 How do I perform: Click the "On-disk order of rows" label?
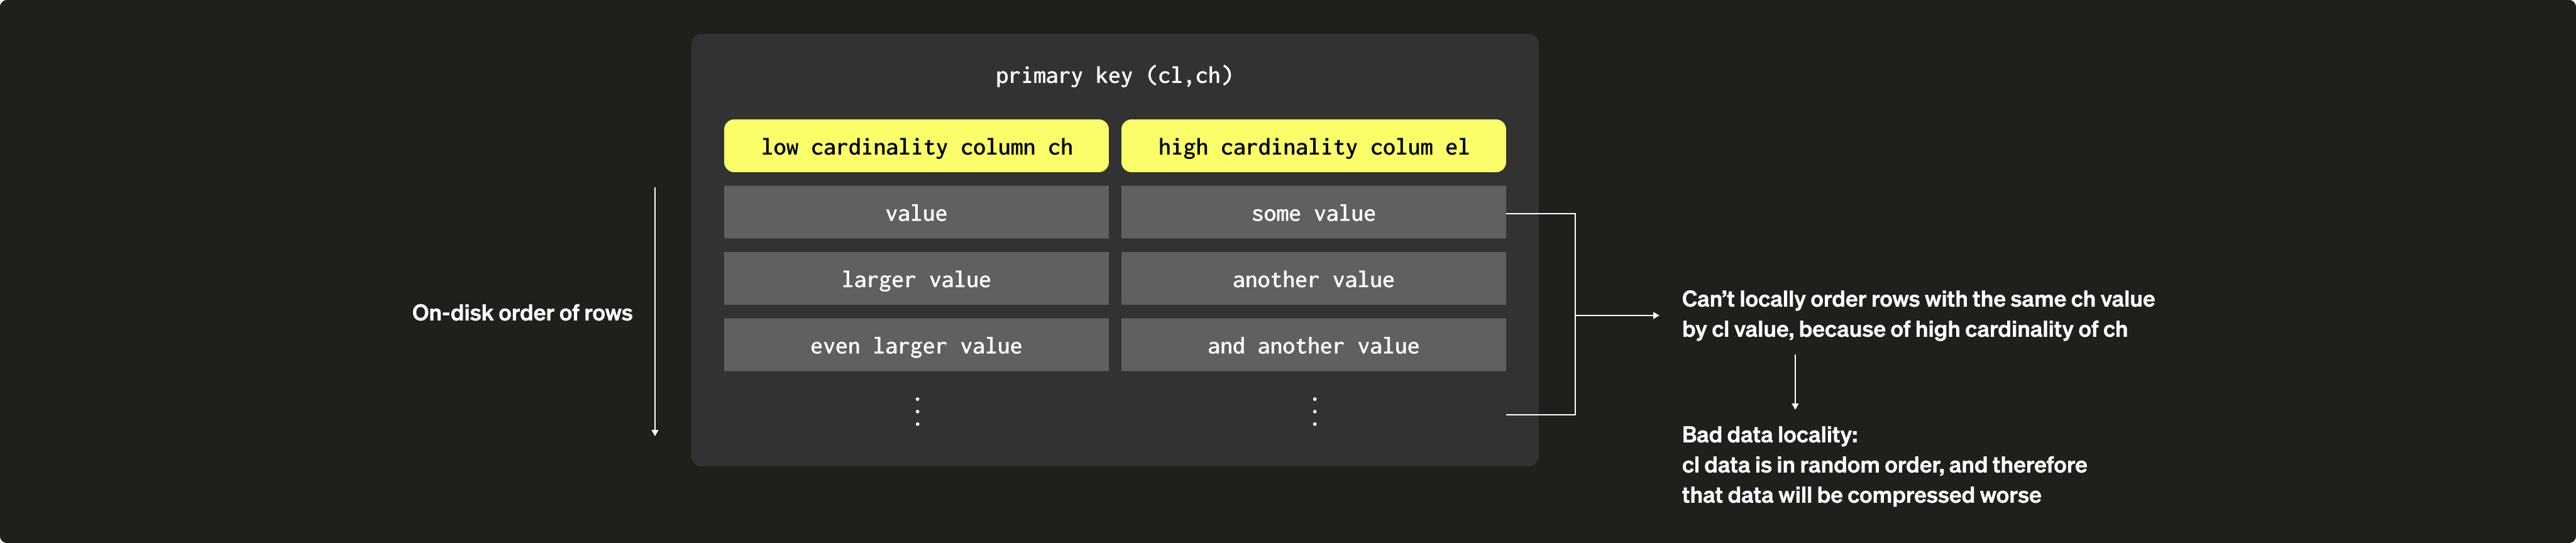522,313
